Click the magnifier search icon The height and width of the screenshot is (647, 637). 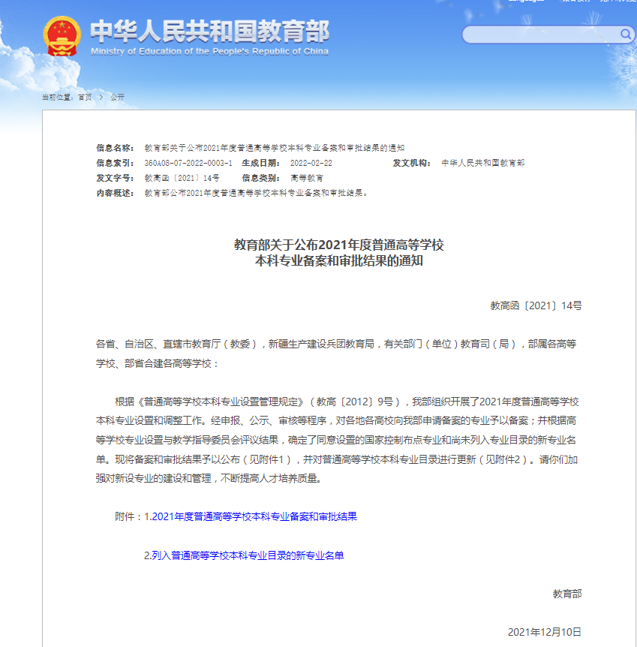click(626, 35)
